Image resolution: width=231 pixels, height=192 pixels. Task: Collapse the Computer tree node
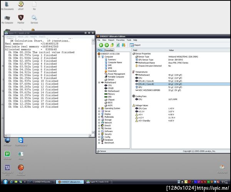[99, 57]
